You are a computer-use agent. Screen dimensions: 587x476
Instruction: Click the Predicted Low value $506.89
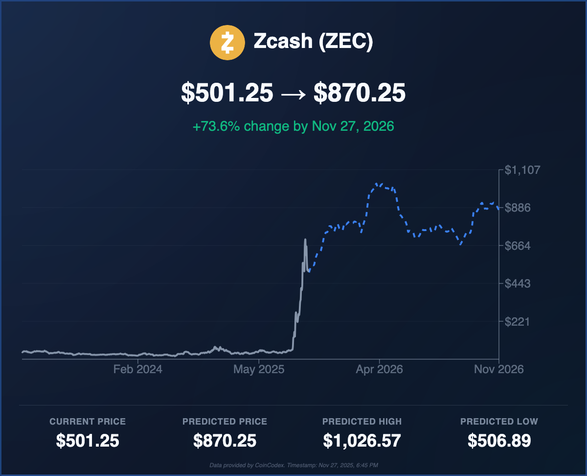pyautogui.click(x=499, y=441)
